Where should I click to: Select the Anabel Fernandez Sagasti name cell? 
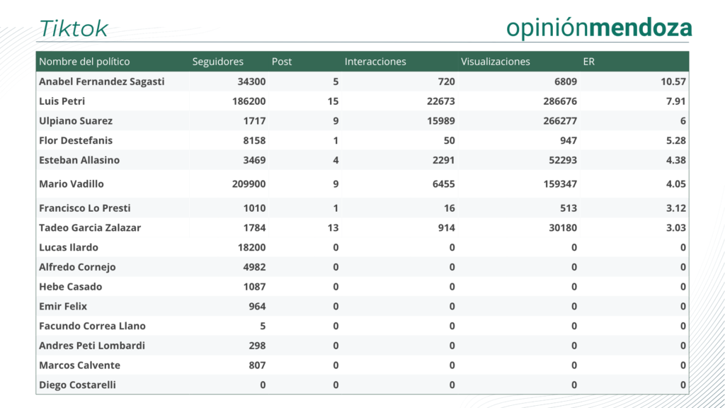(x=101, y=81)
